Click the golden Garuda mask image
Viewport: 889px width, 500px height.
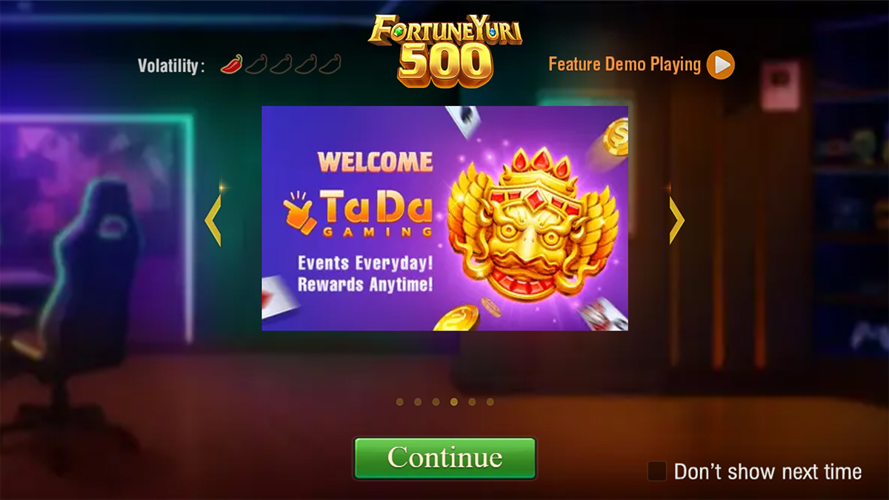[x=533, y=223]
